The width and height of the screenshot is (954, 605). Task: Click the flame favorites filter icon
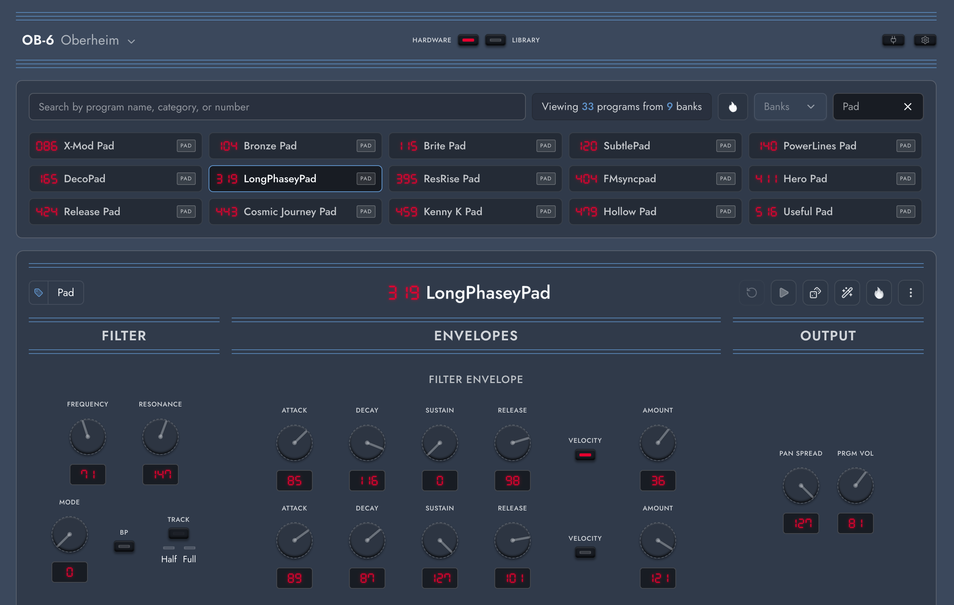[733, 106]
